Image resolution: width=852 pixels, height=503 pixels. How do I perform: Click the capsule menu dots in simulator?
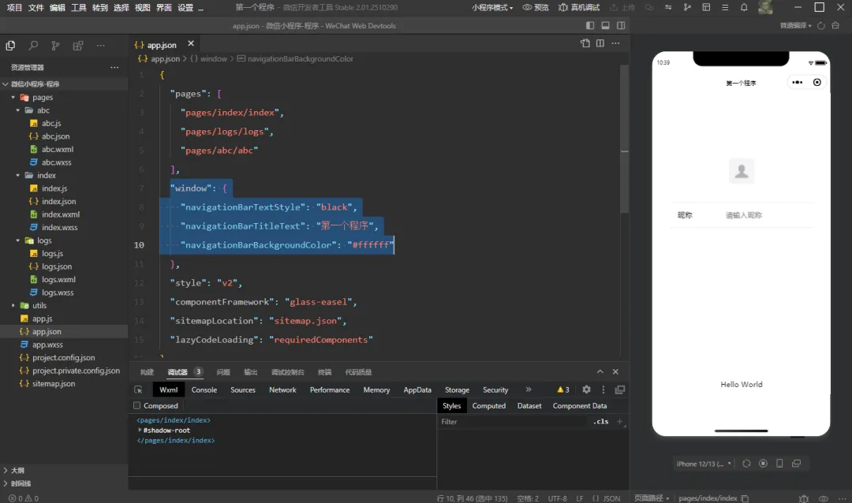(x=797, y=83)
